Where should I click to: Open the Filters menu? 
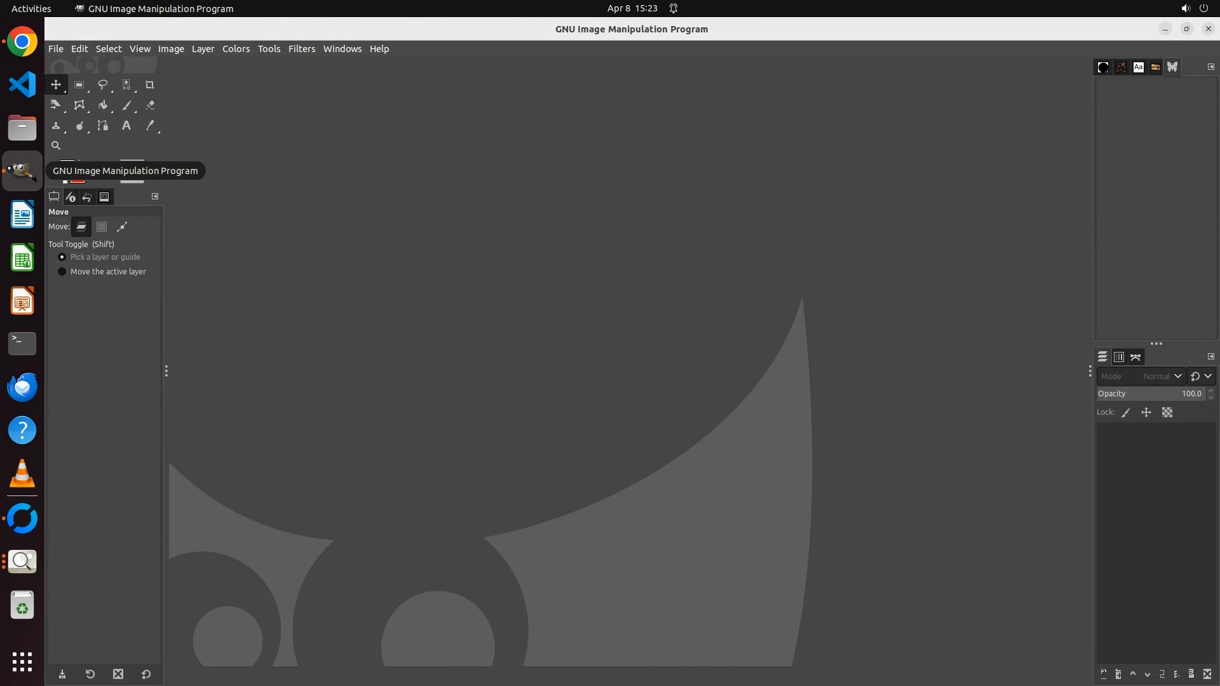(301, 49)
